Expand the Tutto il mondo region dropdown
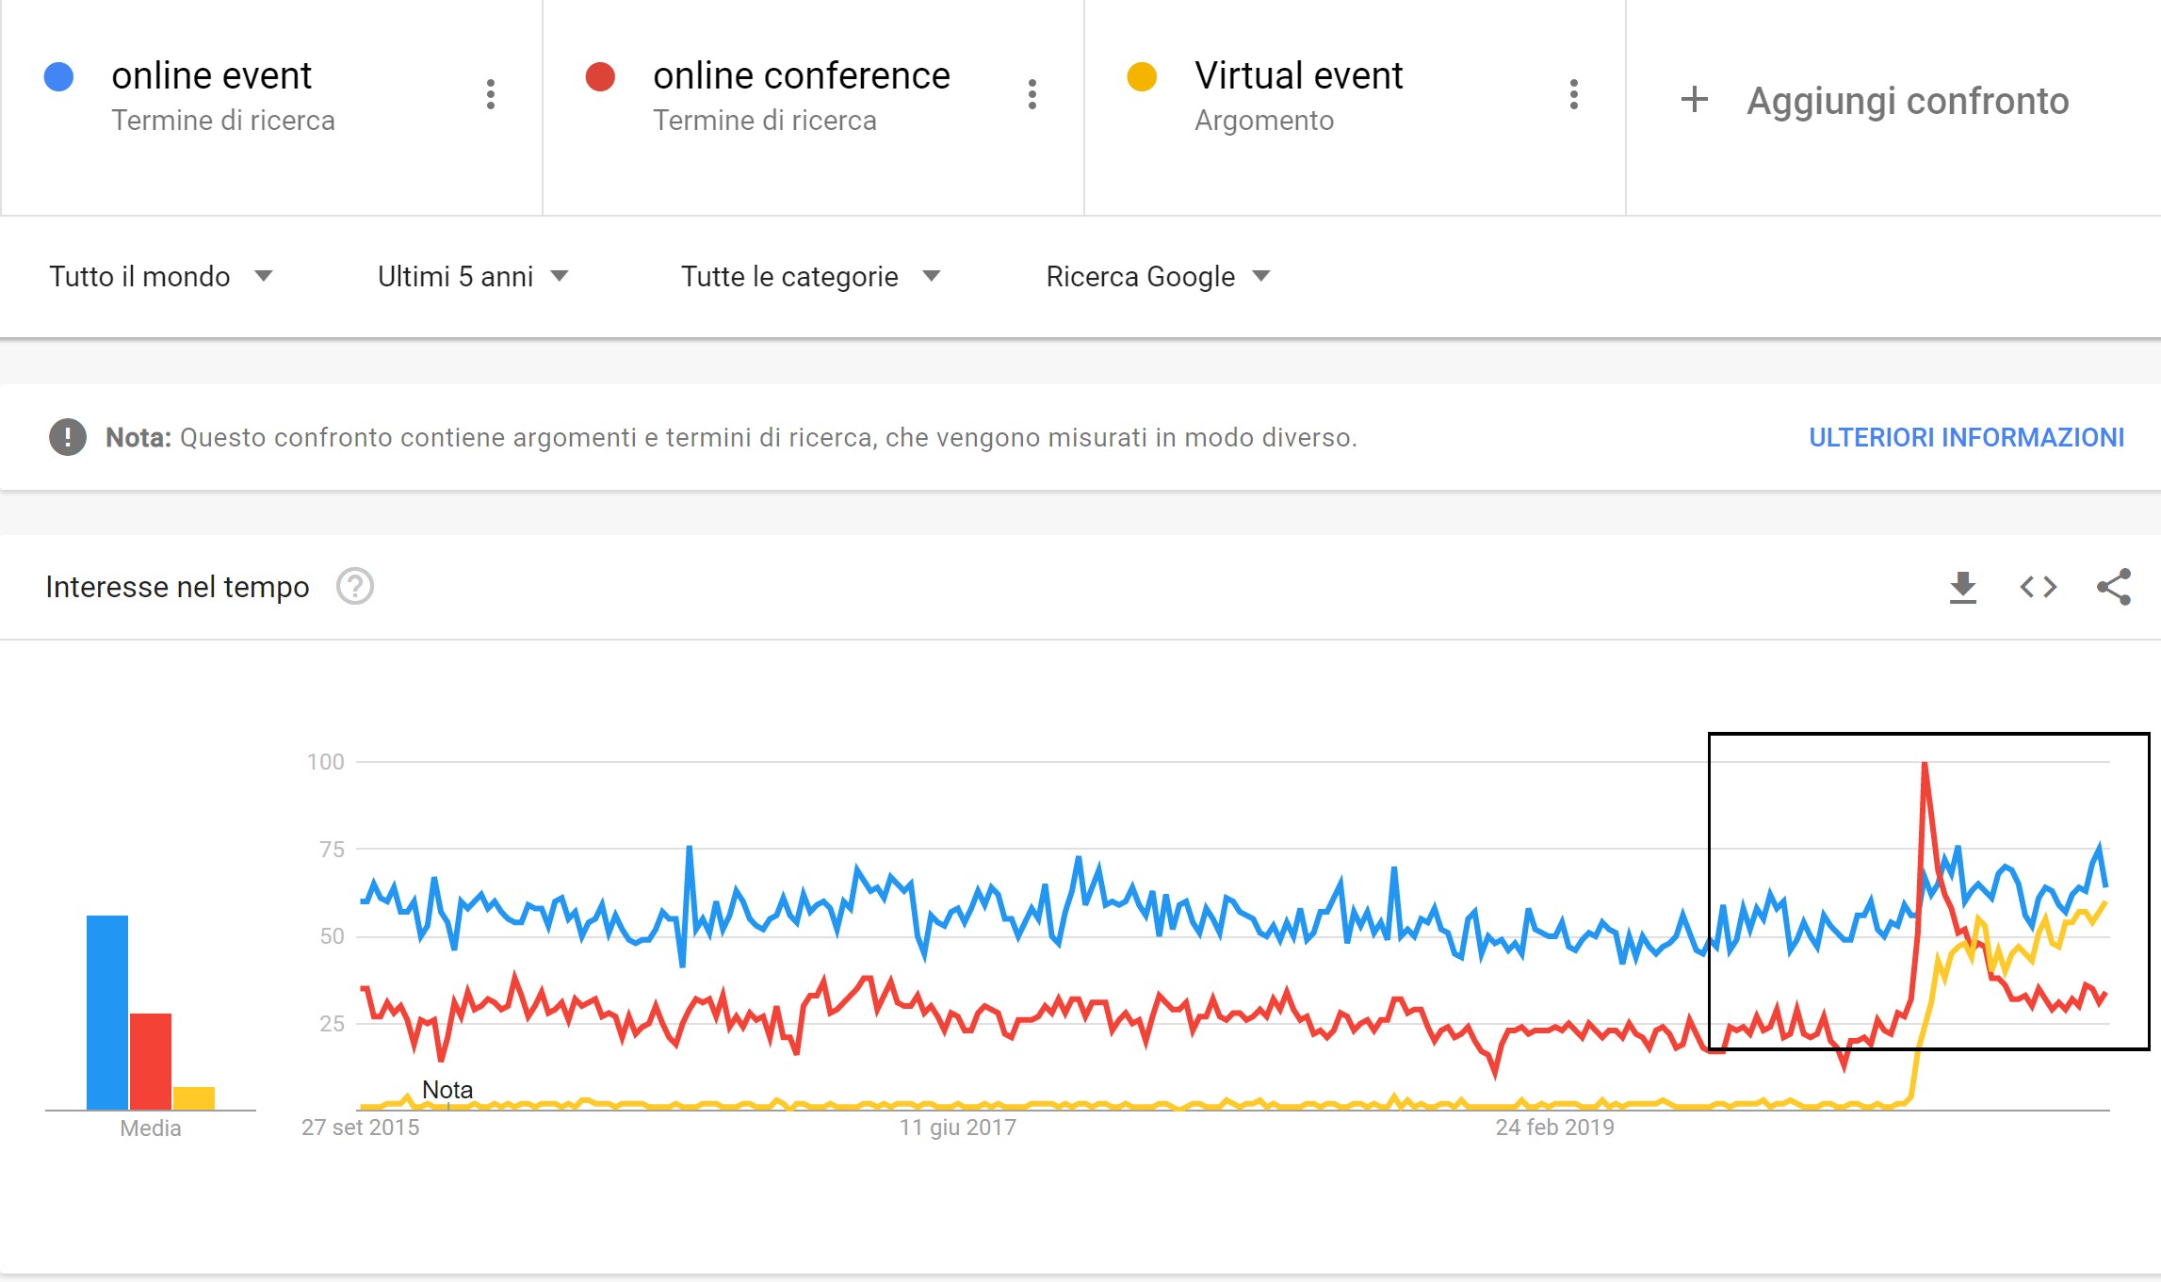This screenshot has width=2161, height=1282. point(161,276)
